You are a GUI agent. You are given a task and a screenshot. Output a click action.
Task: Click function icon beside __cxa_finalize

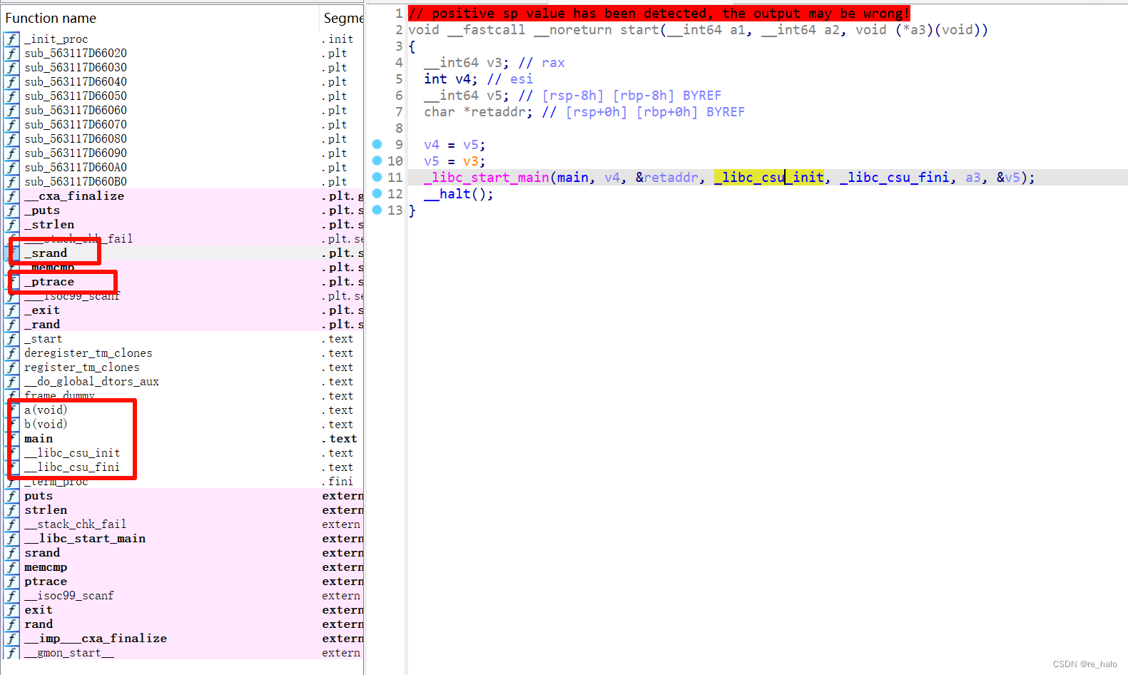(x=11, y=196)
